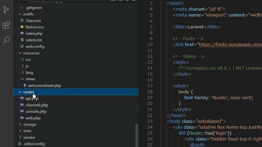
Task: Open the Search view icon
Action: click(7, 40)
